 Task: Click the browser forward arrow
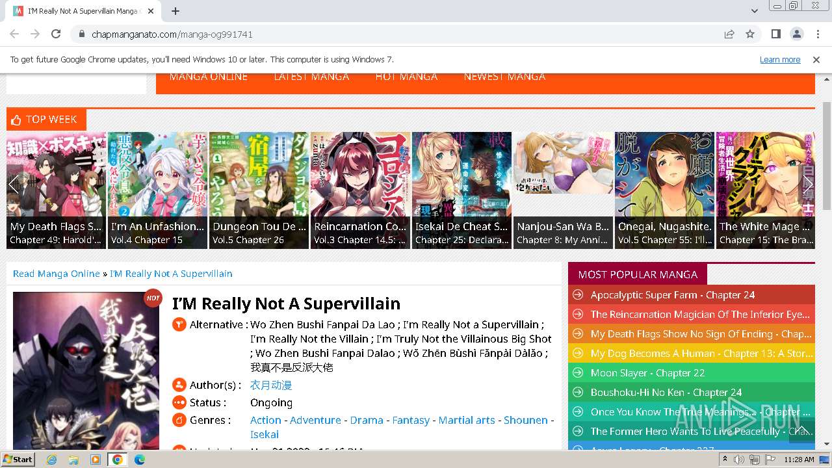click(35, 34)
